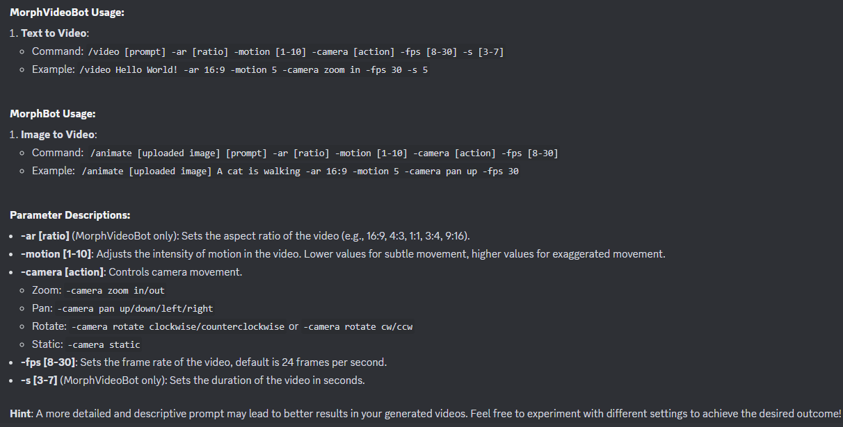This screenshot has width=843, height=427.
Task: Click the bold 'Hint' label
Action: tap(21, 413)
